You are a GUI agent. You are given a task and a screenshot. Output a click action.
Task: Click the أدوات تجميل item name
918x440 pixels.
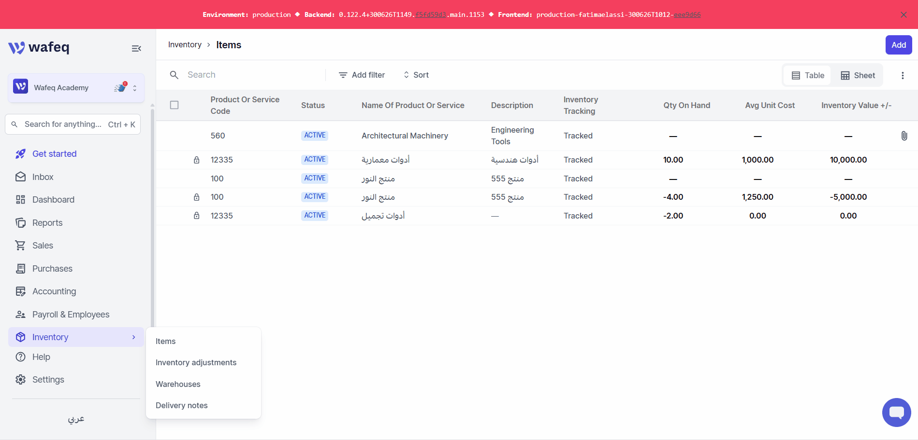click(383, 216)
